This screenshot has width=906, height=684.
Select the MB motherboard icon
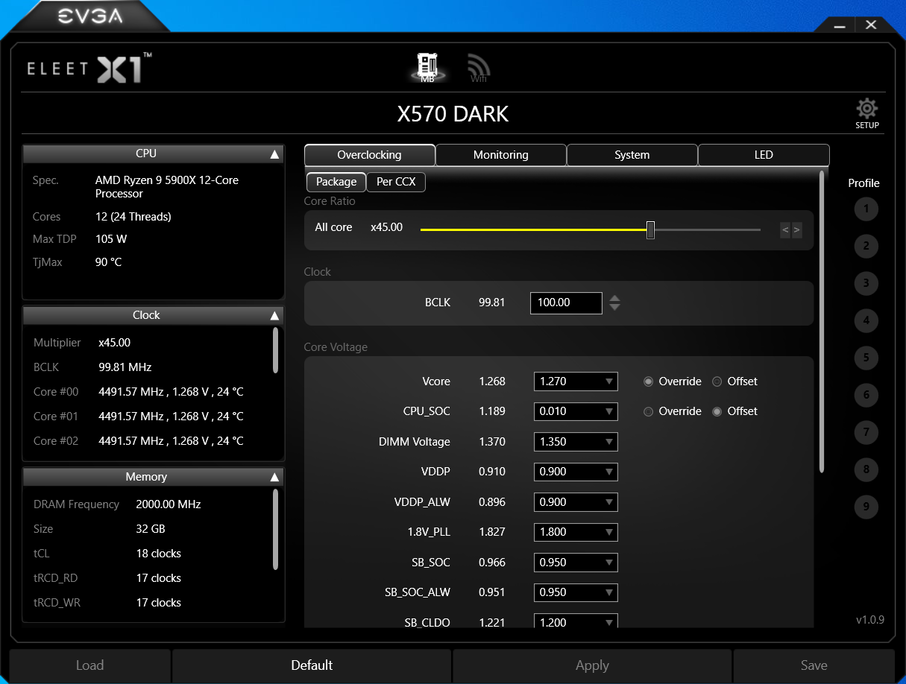coord(427,67)
